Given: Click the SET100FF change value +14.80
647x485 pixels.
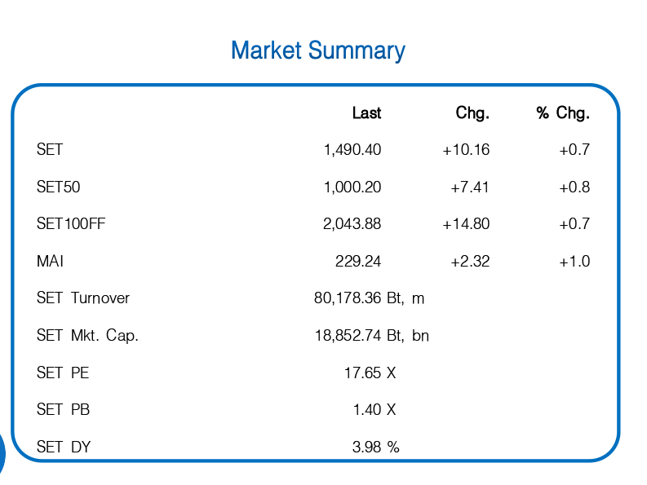Looking at the screenshot, I should (466, 224).
